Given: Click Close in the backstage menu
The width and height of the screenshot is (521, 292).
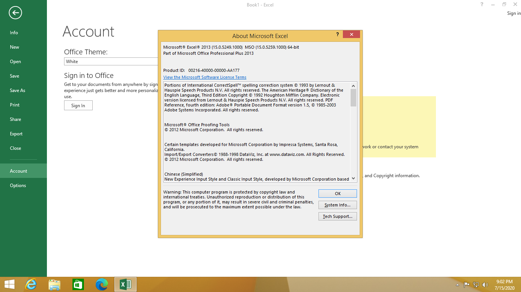Looking at the screenshot, I should point(23,148).
